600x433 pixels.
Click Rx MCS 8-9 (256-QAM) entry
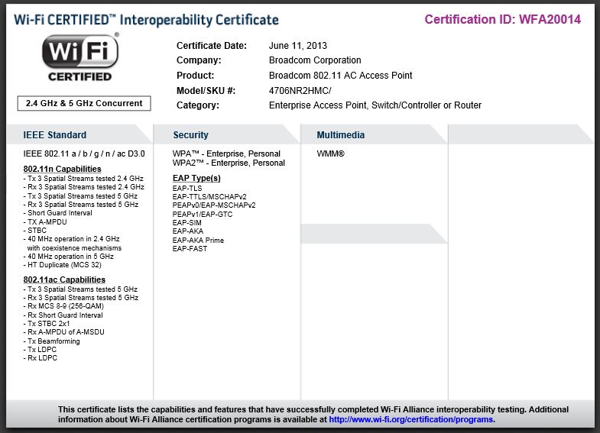[x=63, y=306]
